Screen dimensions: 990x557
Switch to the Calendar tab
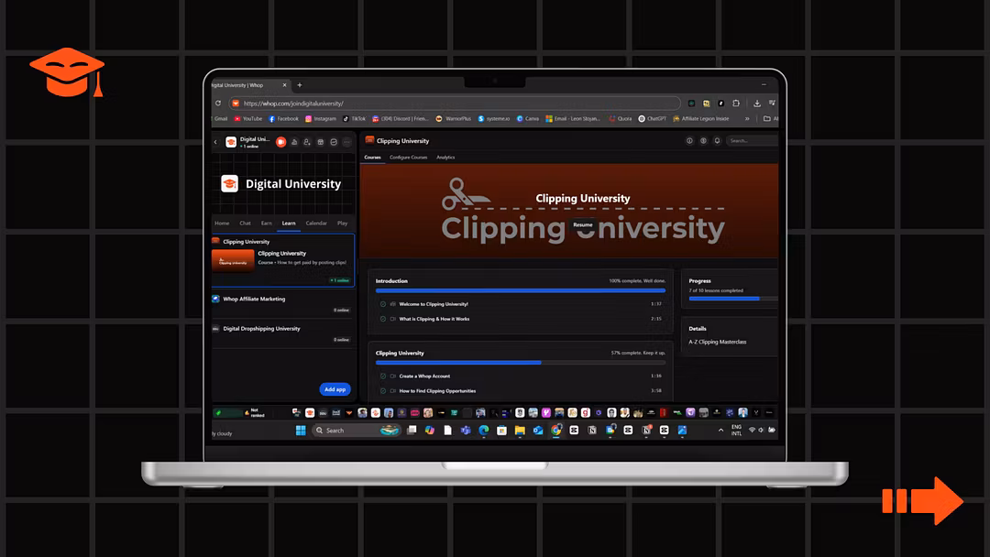[x=316, y=224]
